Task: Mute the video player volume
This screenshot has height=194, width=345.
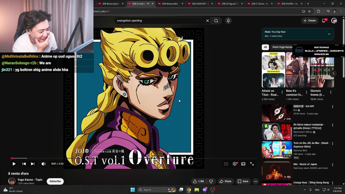Action: coord(43,164)
